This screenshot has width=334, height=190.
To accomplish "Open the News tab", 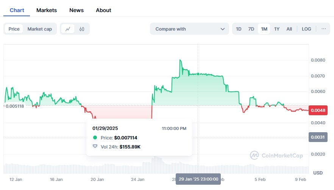I will tap(76, 10).
